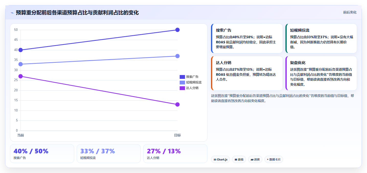Image resolution: width=367 pixels, height=173 pixels.
Task: Click the 27% / 13% stat card
Action: pos(175,154)
